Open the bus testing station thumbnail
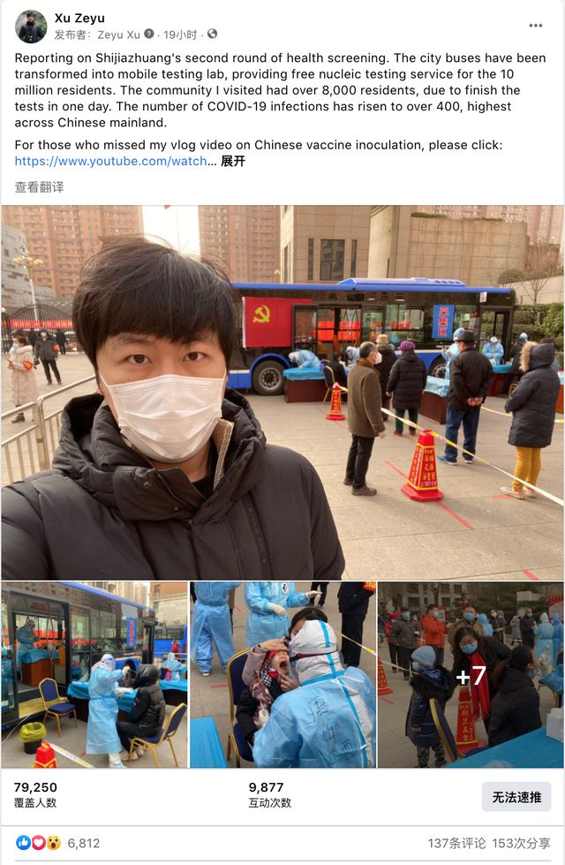Viewport: 565px width, 865px height. tap(94, 675)
